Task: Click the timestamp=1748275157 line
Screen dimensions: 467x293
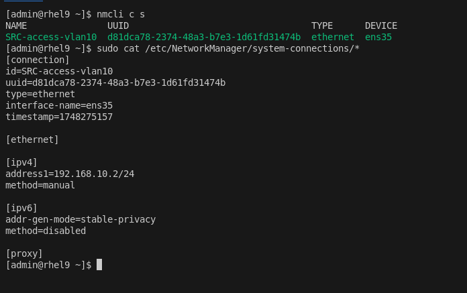Action: 59,117
